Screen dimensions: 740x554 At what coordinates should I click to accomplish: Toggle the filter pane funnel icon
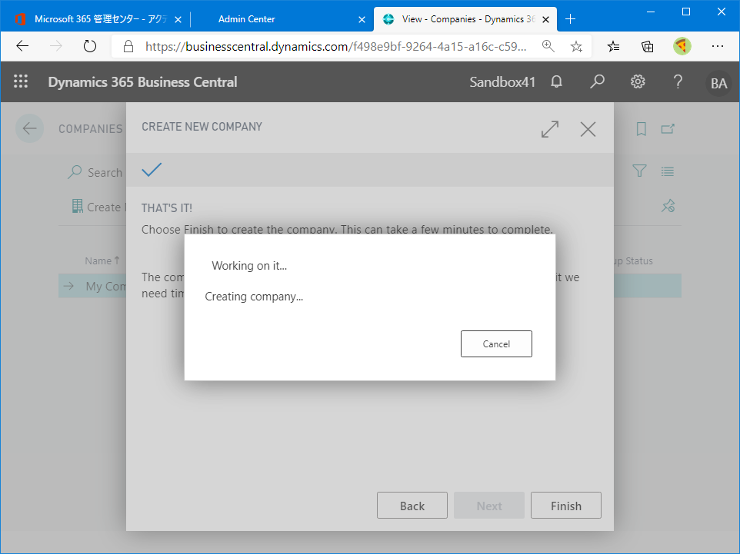click(x=639, y=171)
